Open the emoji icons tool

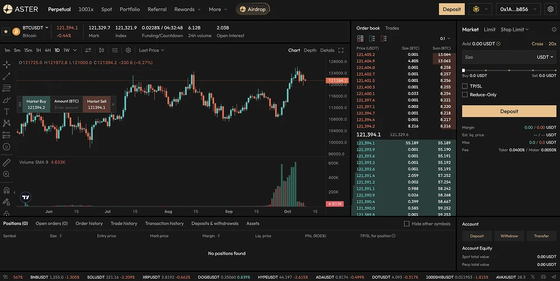click(7, 147)
